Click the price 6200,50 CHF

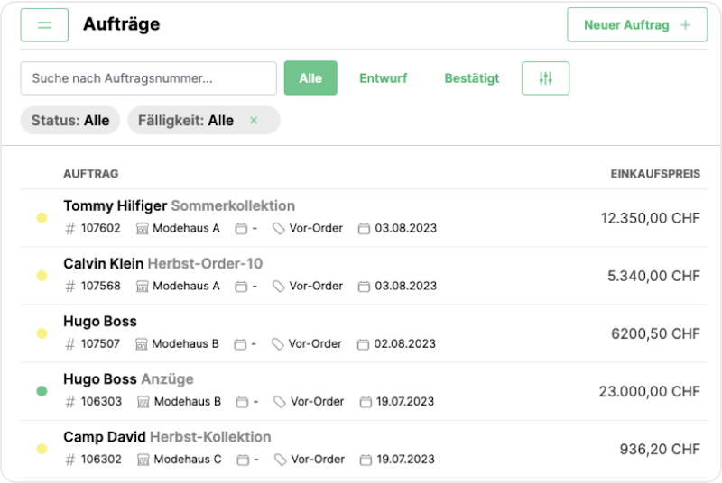[655, 333]
